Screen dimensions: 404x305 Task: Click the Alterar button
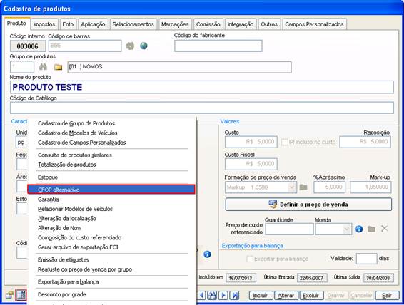[x=286, y=296]
